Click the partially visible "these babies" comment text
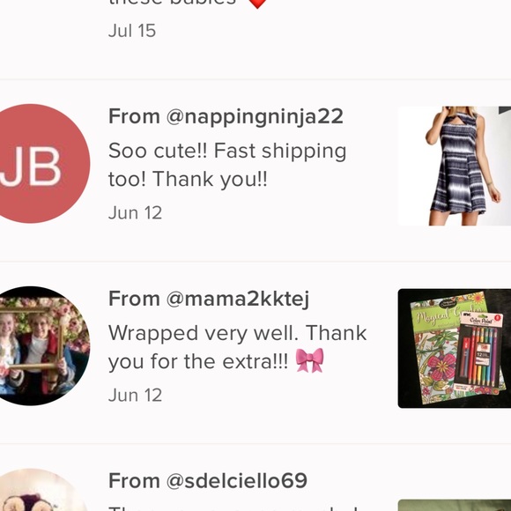 click(x=172, y=3)
